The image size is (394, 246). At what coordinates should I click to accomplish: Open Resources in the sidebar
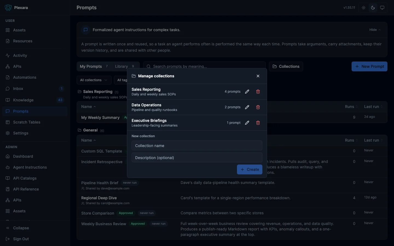point(35,41)
